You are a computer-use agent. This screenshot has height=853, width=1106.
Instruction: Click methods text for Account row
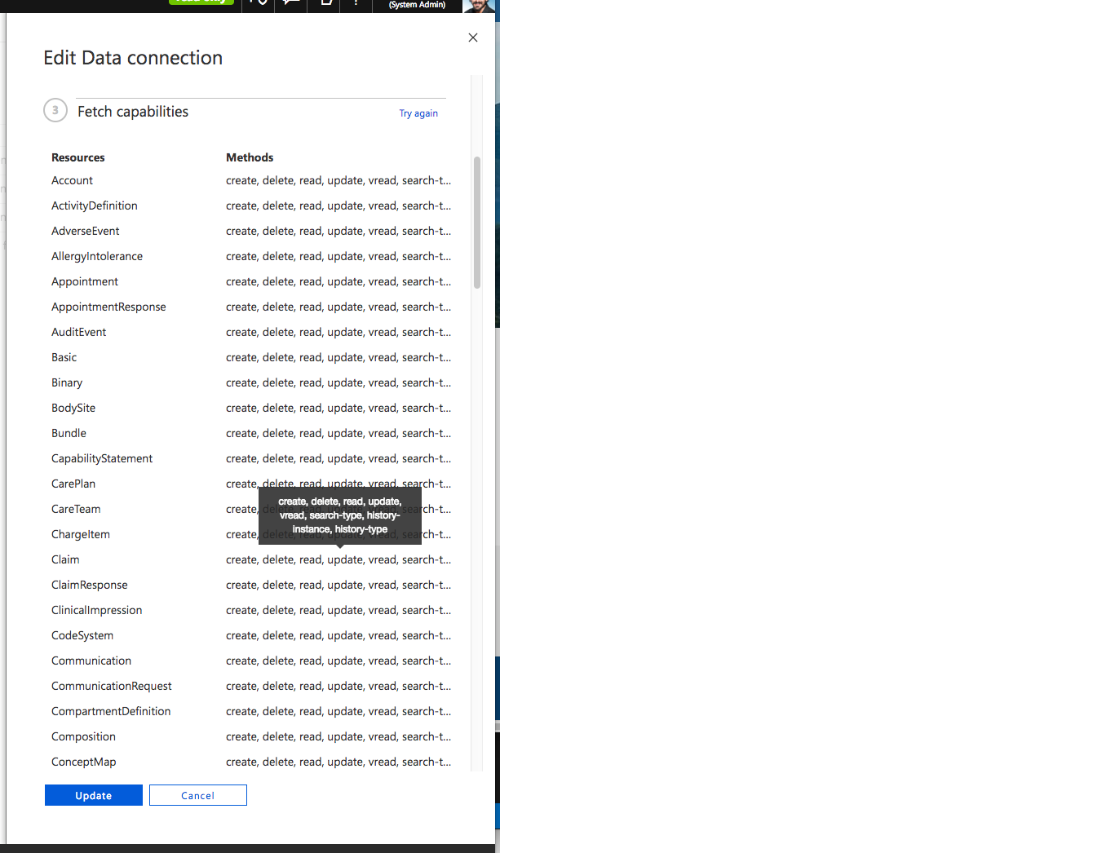point(338,180)
